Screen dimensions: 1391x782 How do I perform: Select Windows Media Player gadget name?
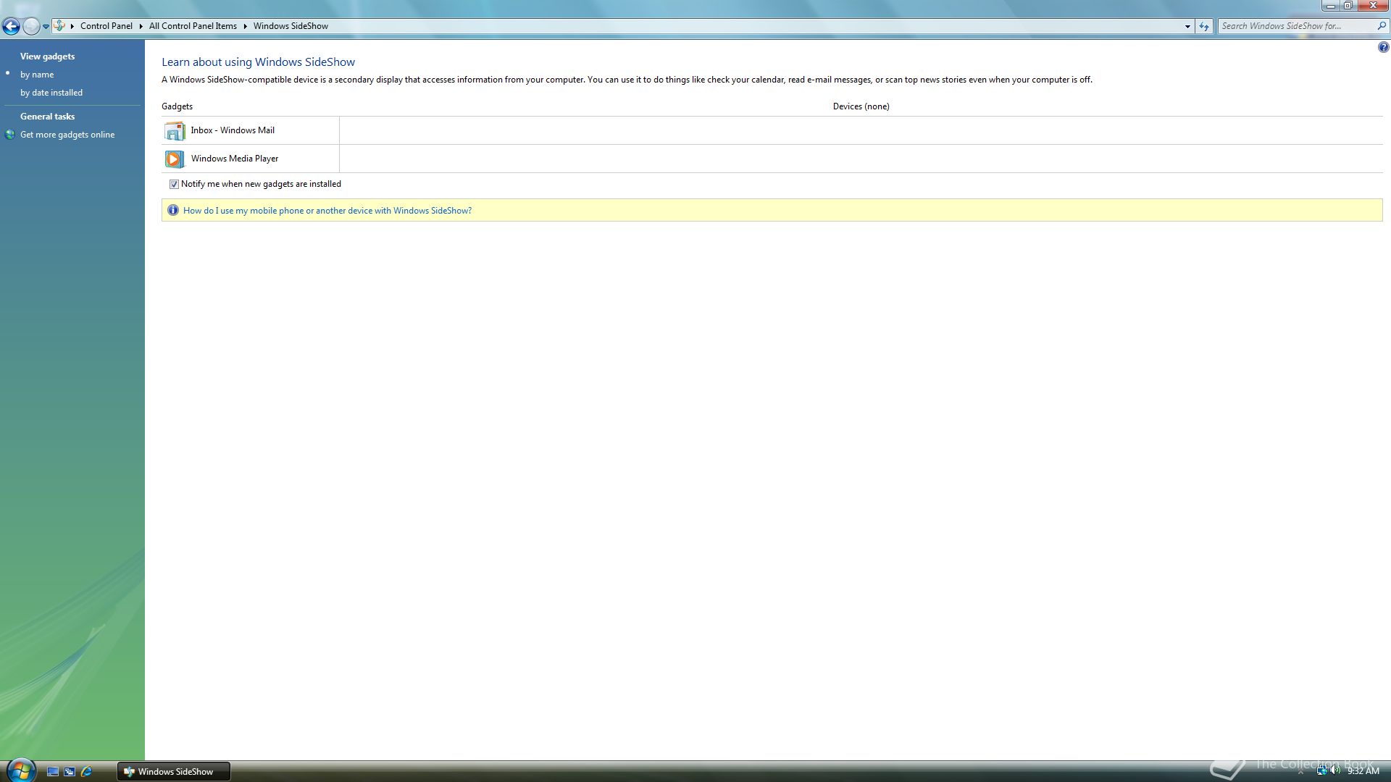(x=235, y=159)
